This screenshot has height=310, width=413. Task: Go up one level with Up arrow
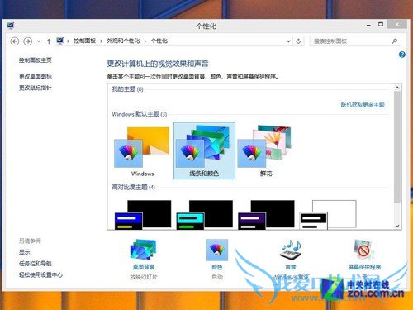(x=49, y=41)
